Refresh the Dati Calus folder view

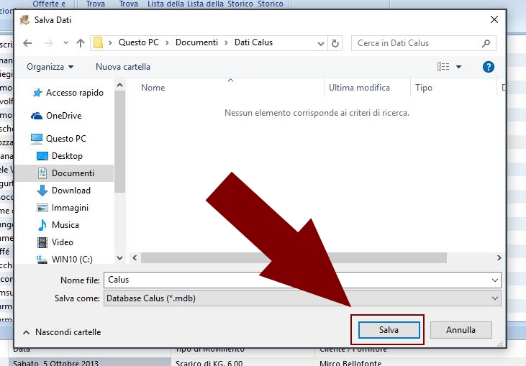[x=335, y=44]
